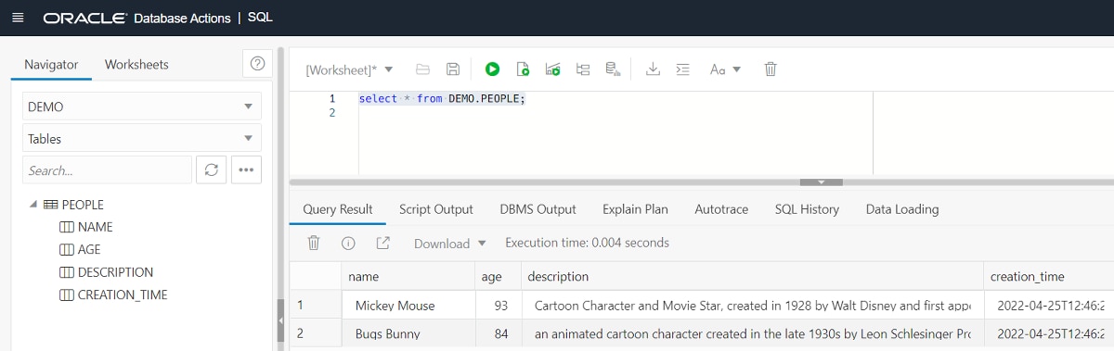The width and height of the screenshot is (1114, 351).
Task: Click the Bugs Bunny cell
Action: pyautogui.click(x=408, y=333)
